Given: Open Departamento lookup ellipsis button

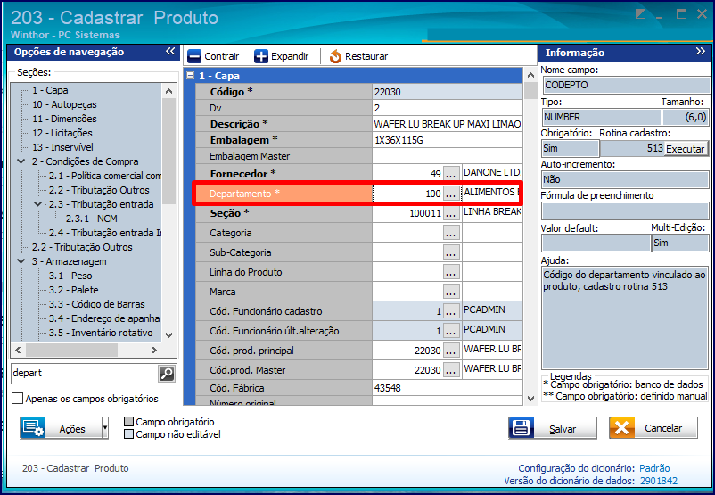Looking at the screenshot, I should [x=451, y=194].
